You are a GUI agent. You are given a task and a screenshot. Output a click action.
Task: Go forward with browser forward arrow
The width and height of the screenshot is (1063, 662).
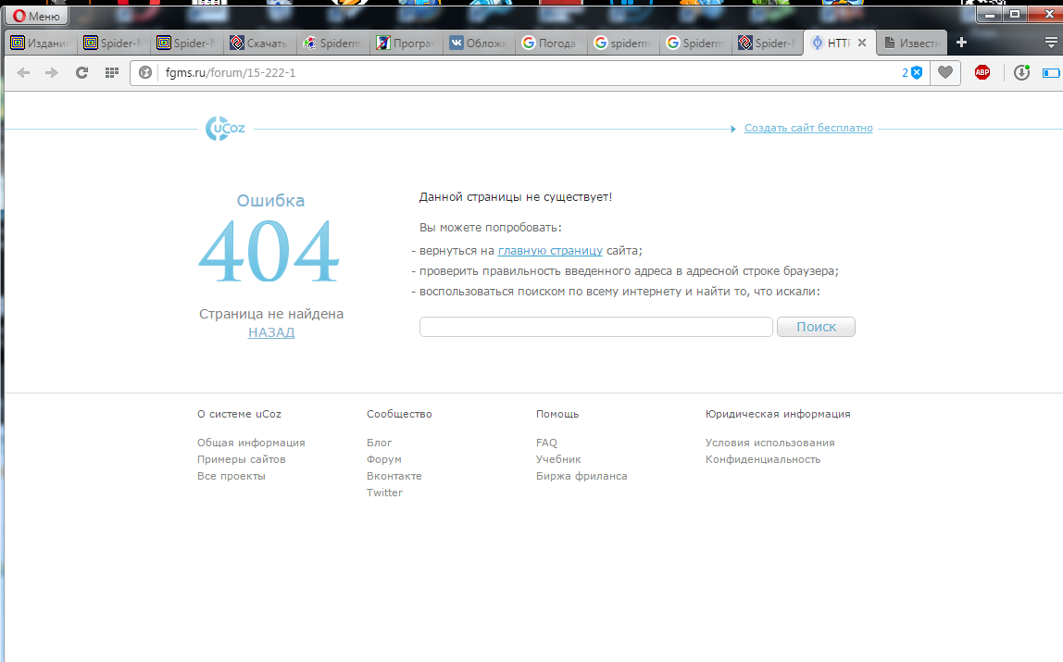52,72
